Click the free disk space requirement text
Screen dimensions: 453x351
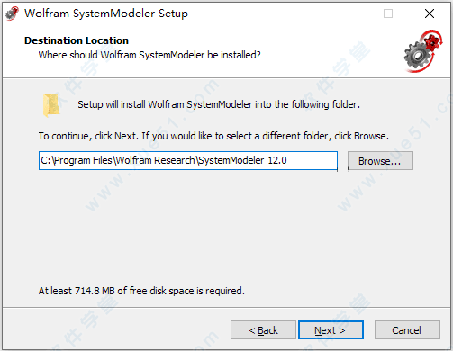[x=141, y=291]
